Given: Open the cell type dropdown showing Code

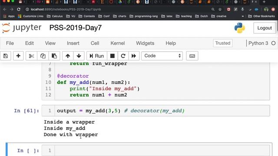Looking at the screenshot, I should (x=162, y=56).
